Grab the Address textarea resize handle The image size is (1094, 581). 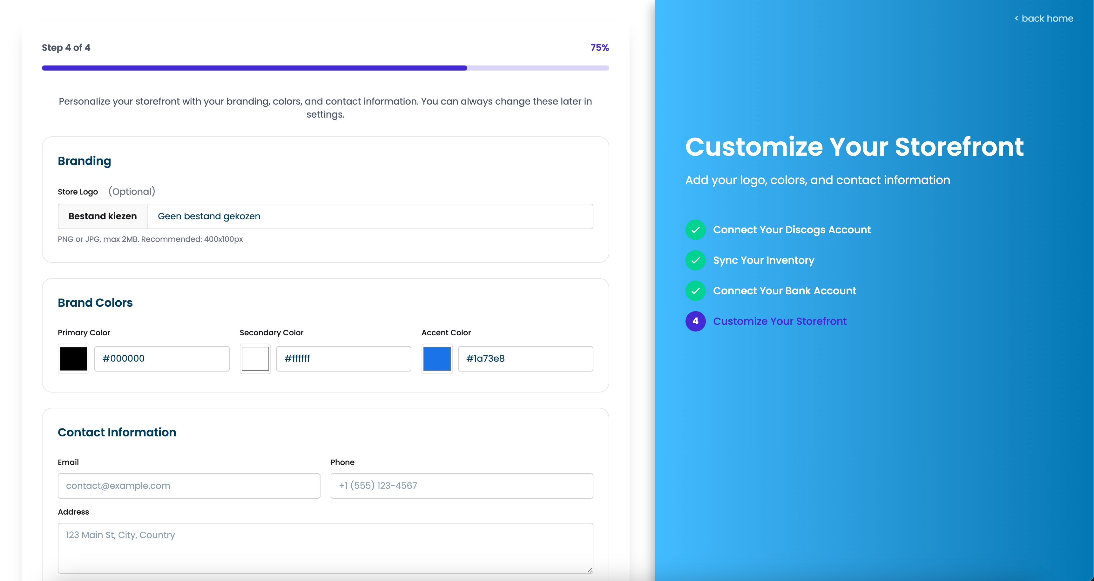[590, 570]
